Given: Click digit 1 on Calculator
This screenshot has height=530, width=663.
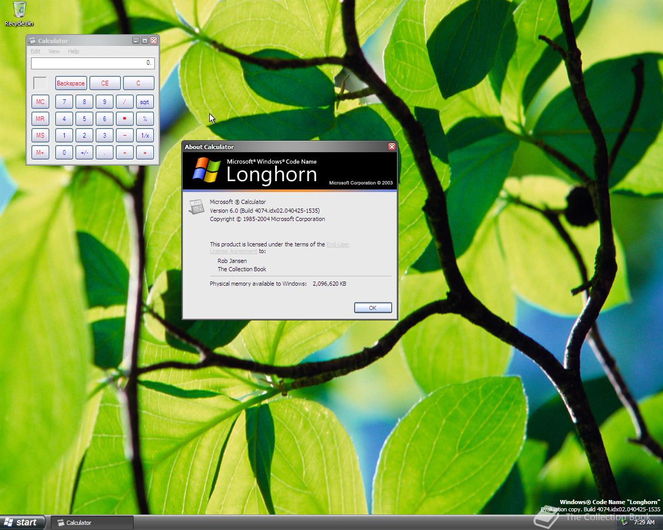Looking at the screenshot, I should point(64,136).
